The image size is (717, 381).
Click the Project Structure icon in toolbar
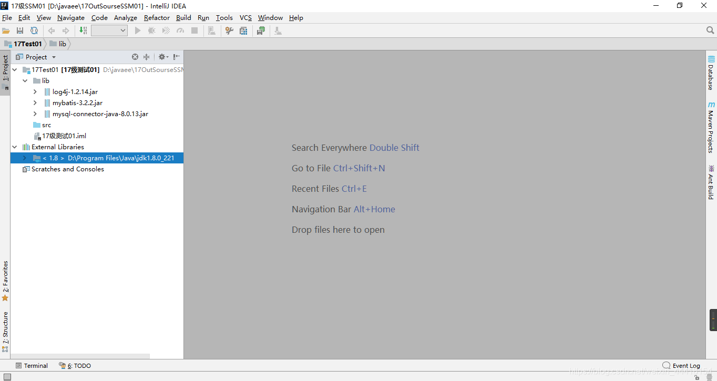(212, 31)
